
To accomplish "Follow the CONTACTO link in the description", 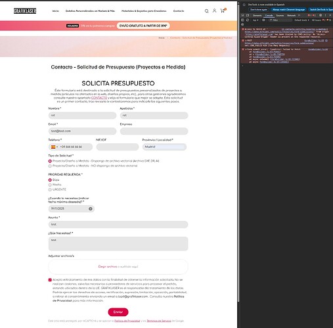I will [x=99, y=98].
